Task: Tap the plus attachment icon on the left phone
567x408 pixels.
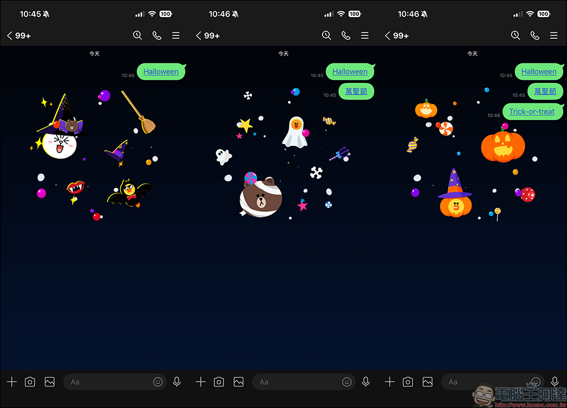Action: pyautogui.click(x=12, y=382)
